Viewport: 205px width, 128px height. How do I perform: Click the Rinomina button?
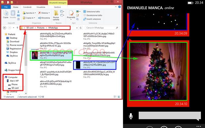pos(44,18)
